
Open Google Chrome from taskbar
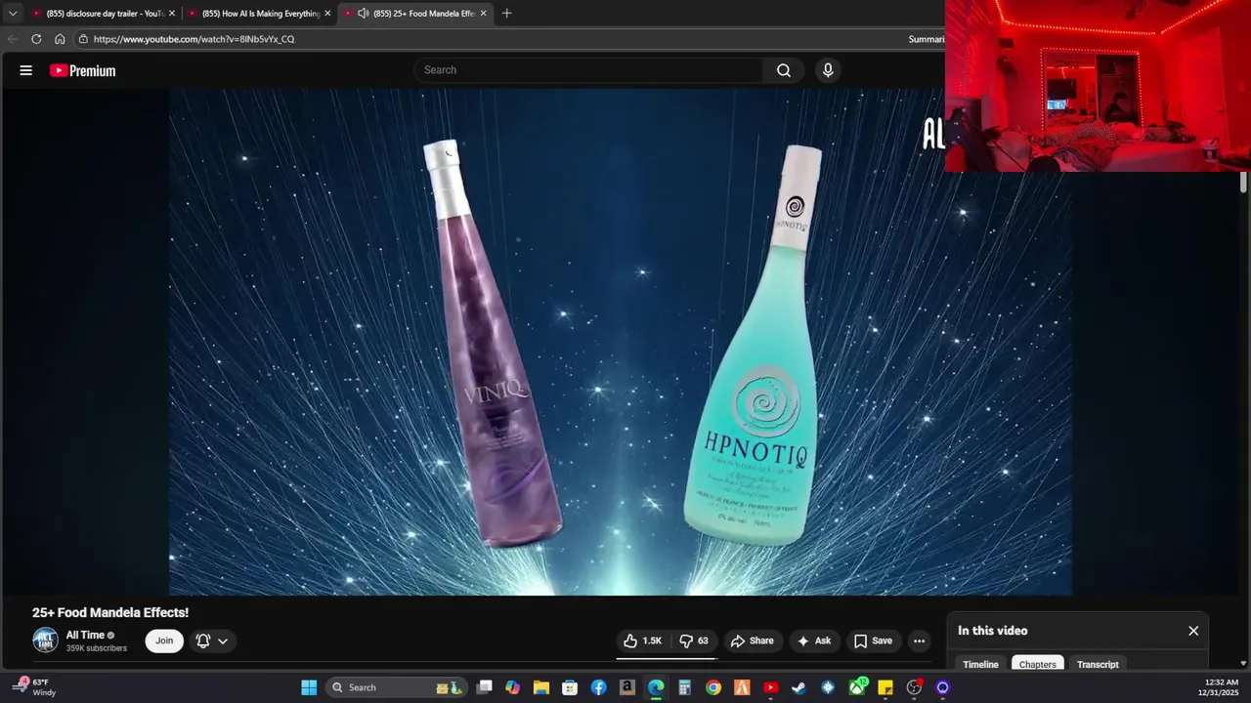(x=713, y=687)
